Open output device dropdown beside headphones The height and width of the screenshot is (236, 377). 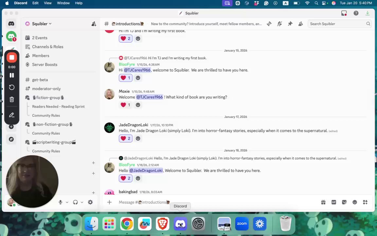(82, 202)
